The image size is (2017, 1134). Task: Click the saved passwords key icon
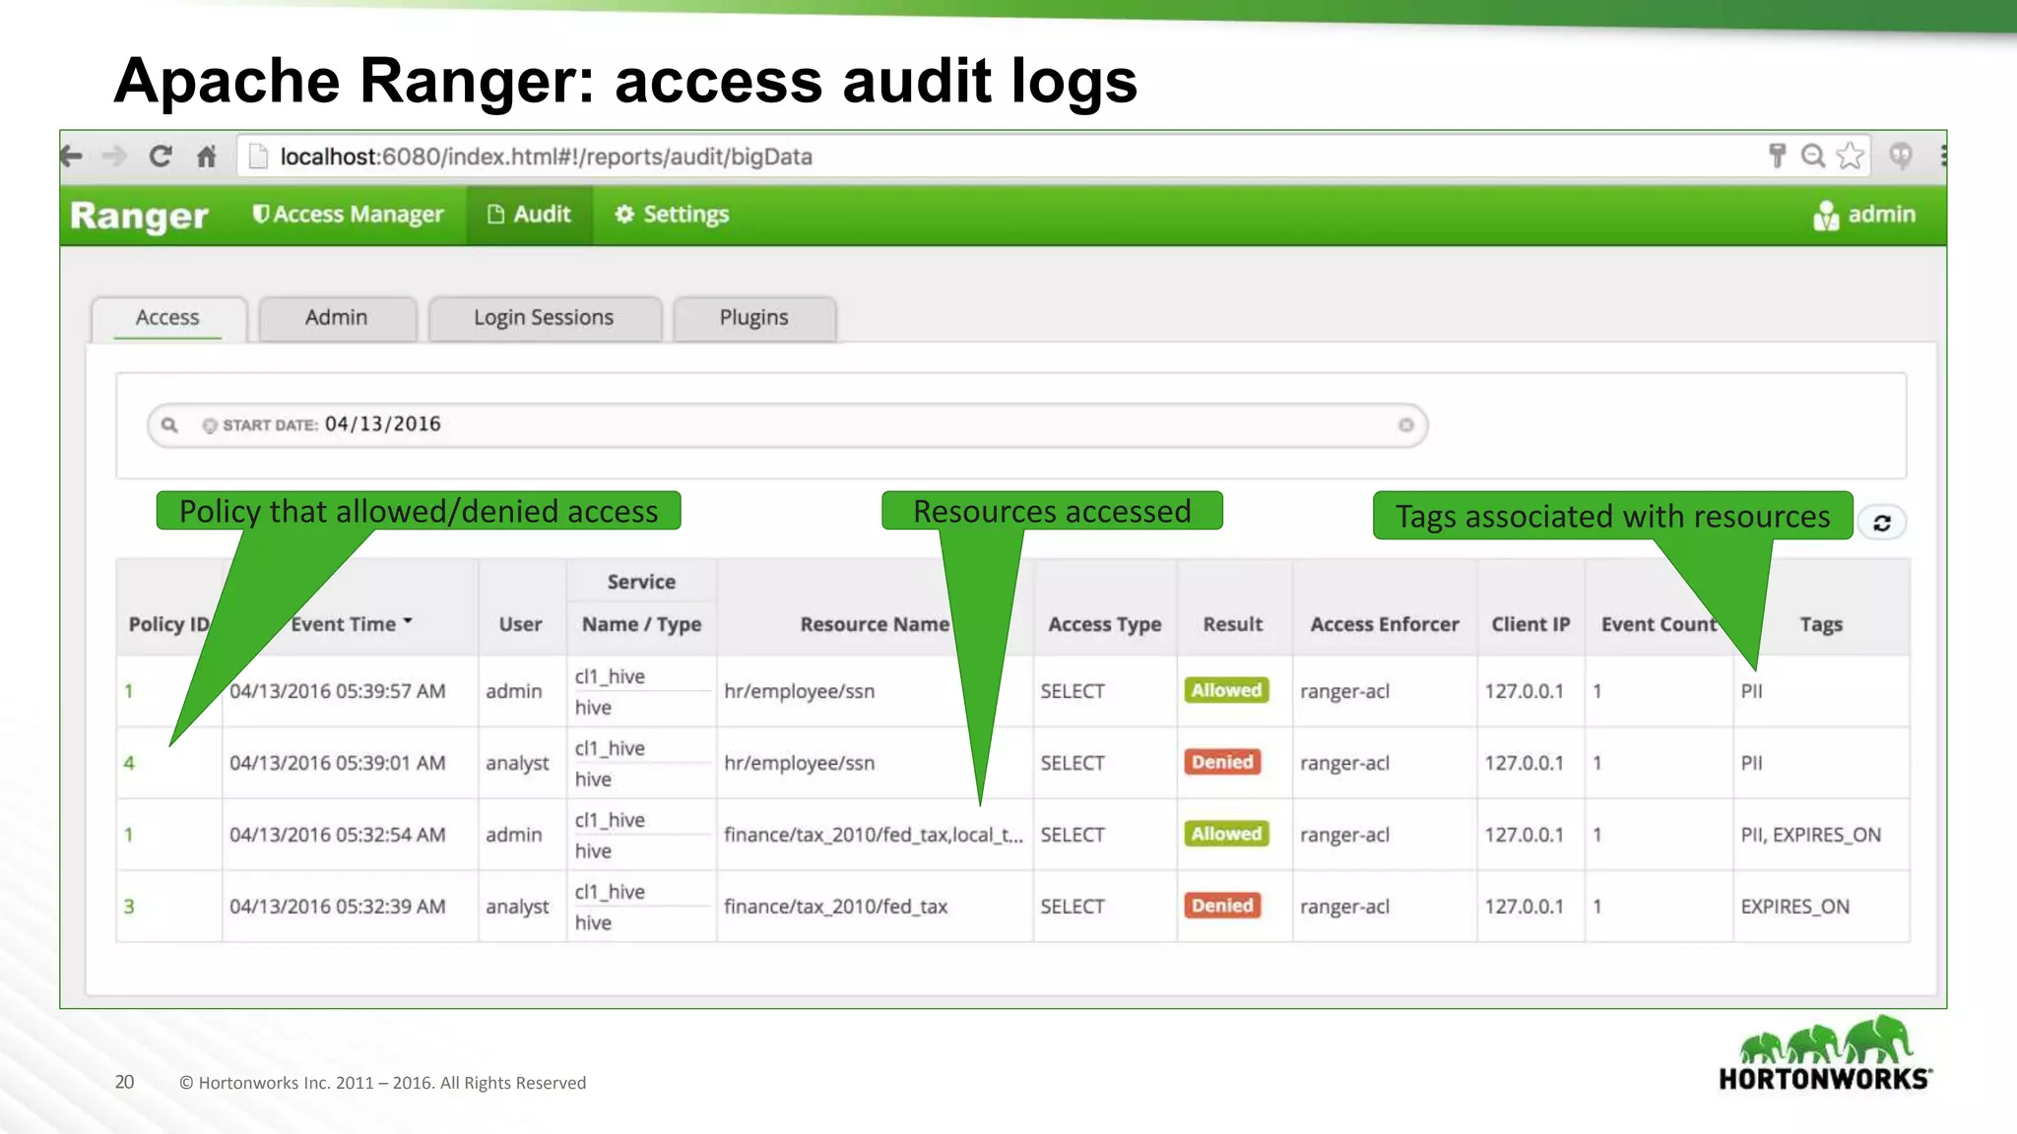click(1777, 156)
